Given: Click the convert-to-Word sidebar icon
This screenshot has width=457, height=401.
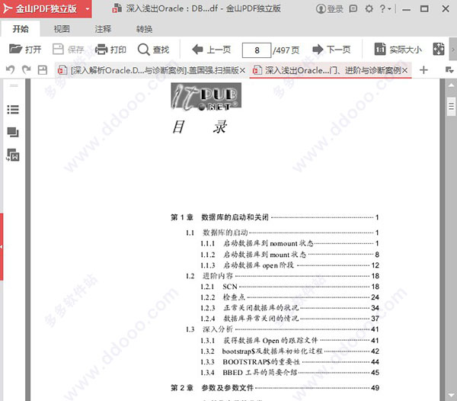Looking at the screenshot, I should [x=13, y=155].
